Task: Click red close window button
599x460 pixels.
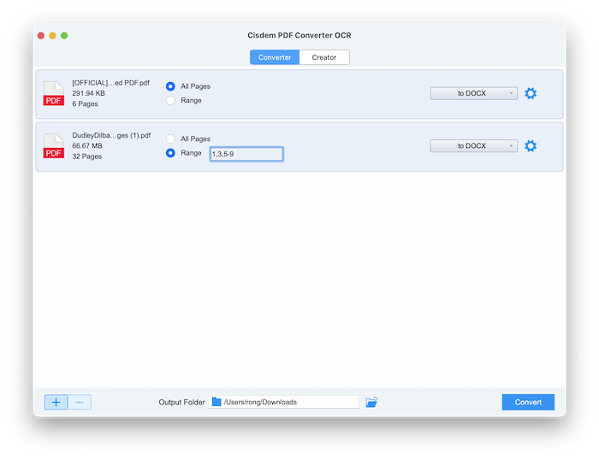Action: point(41,36)
